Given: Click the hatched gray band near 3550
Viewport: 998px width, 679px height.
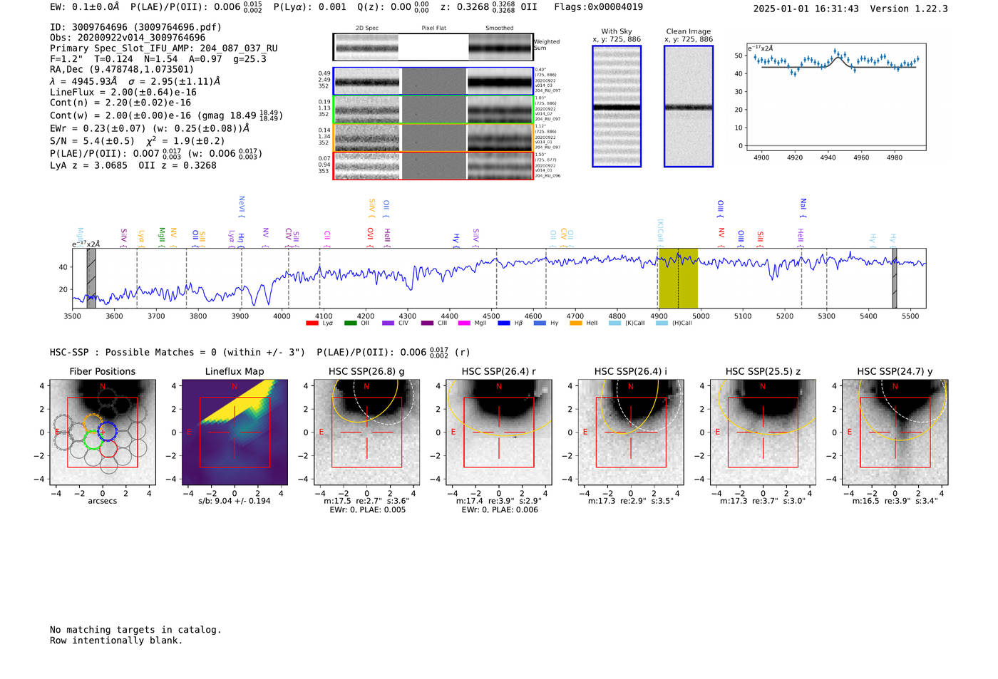Looking at the screenshot, I should [x=91, y=278].
